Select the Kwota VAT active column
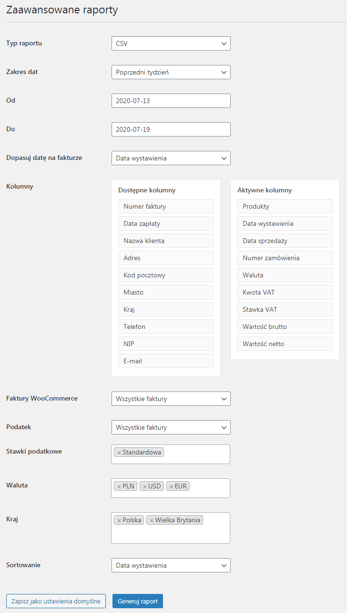 coord(285,292)
